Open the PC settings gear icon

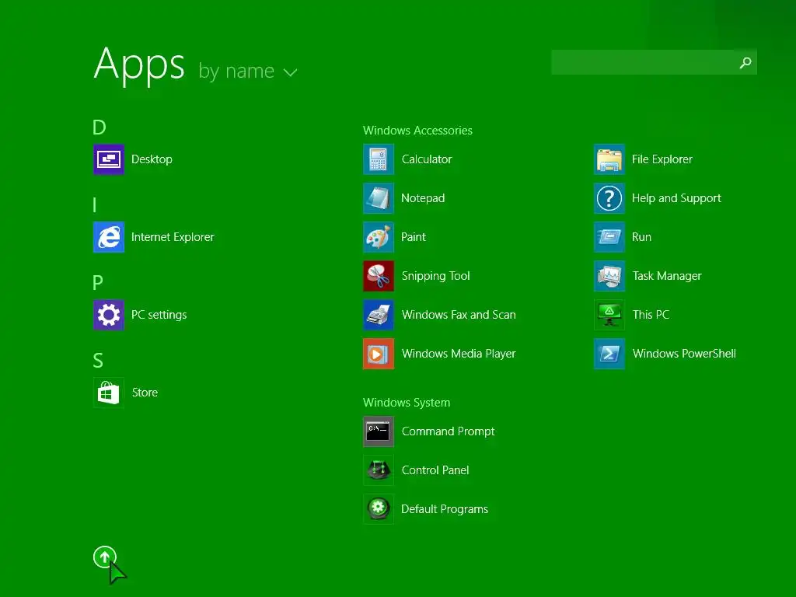pyautogui.click(x=109, y=315)
